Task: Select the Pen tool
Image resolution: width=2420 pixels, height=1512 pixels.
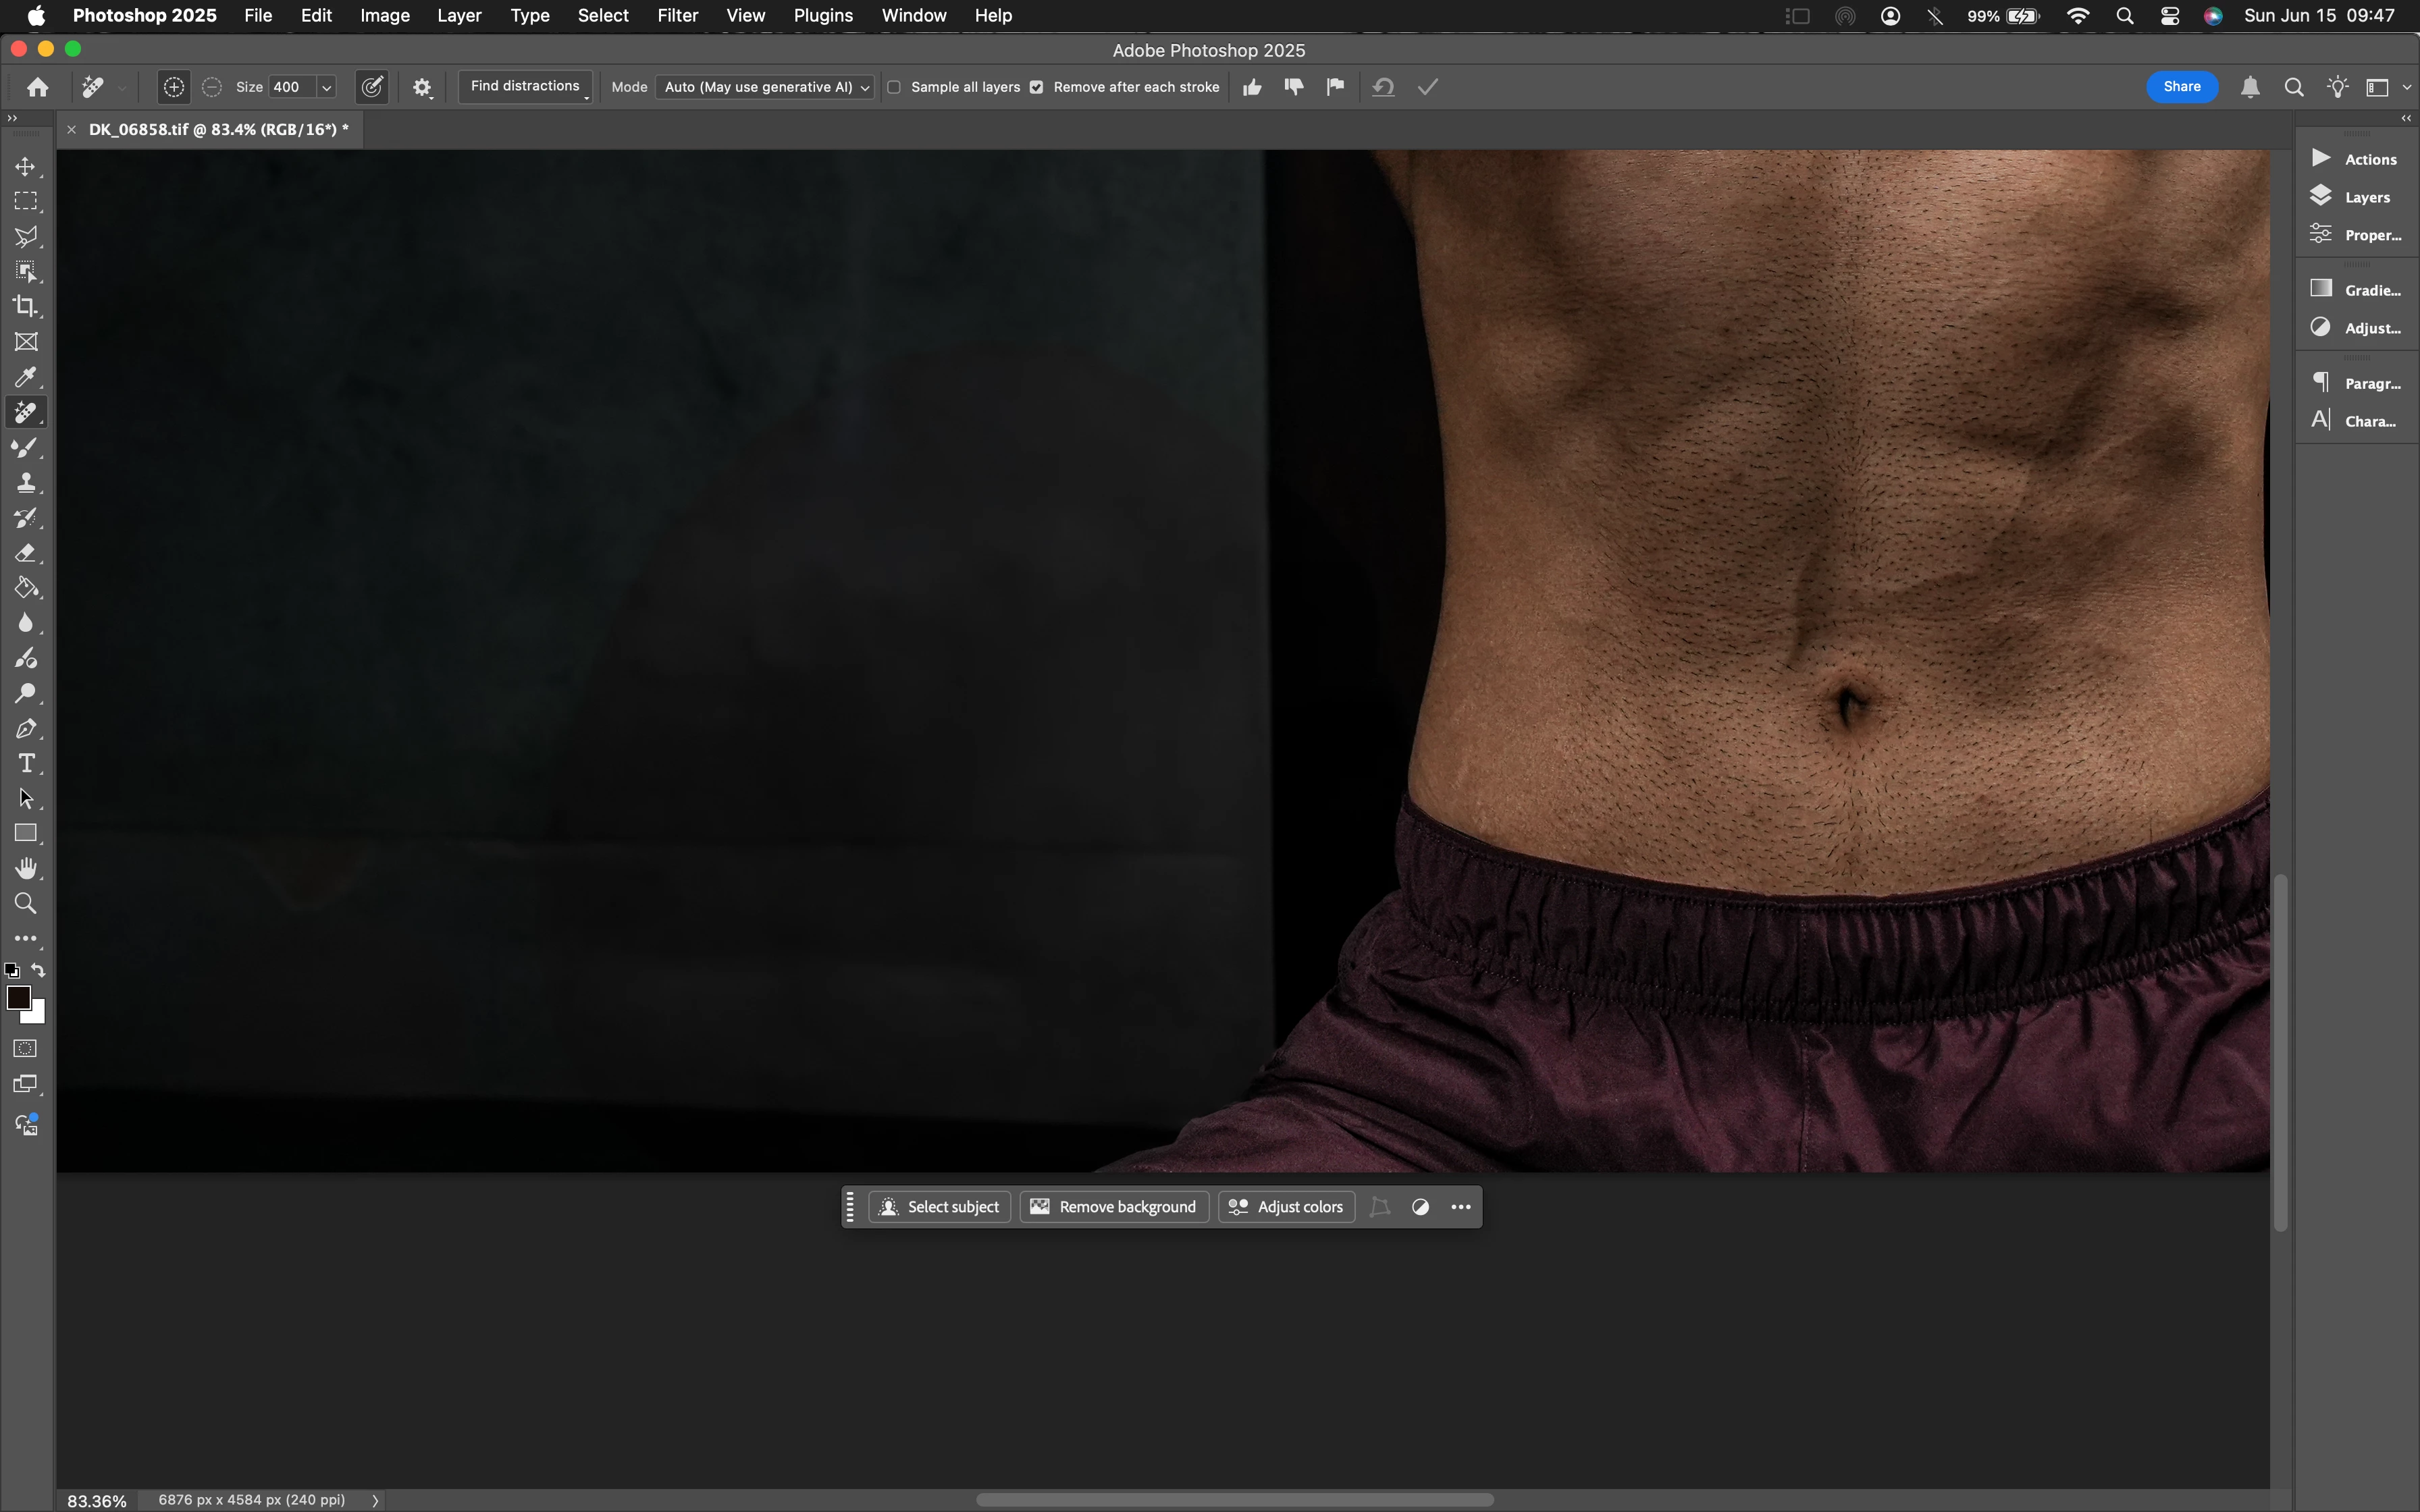Action: point(26,729)
